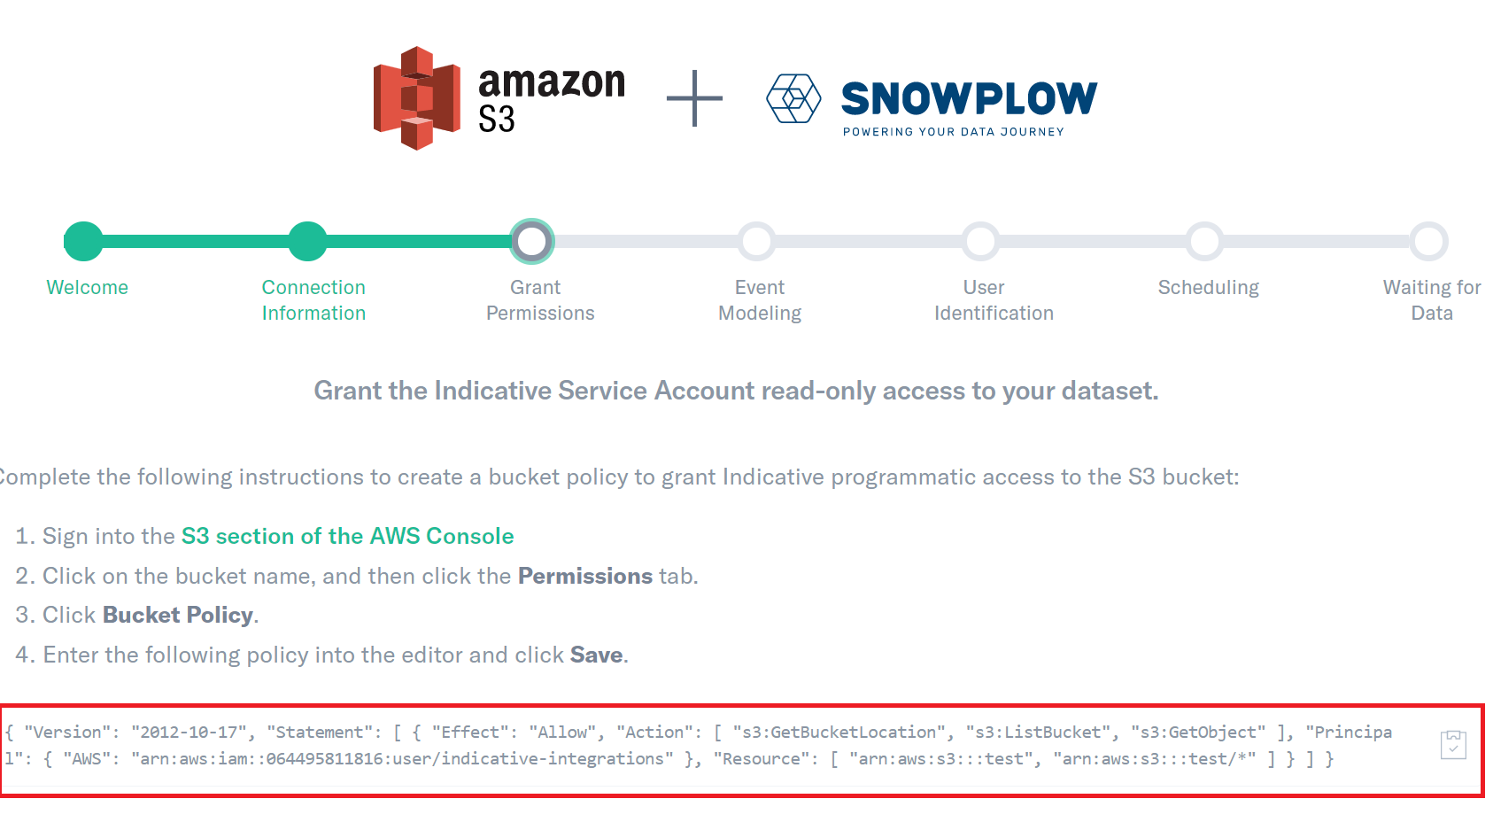Click the copy-to-clipboard icon beside the policy
Viewport: 1493px width, 822px height.
point(1453,745)
